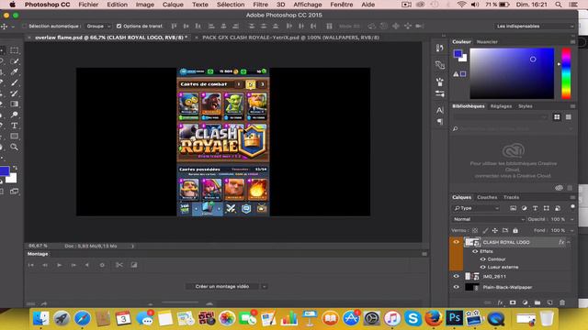Open arrow beside Créer un montage vidéo
The image size is (588, 330).
265,287
